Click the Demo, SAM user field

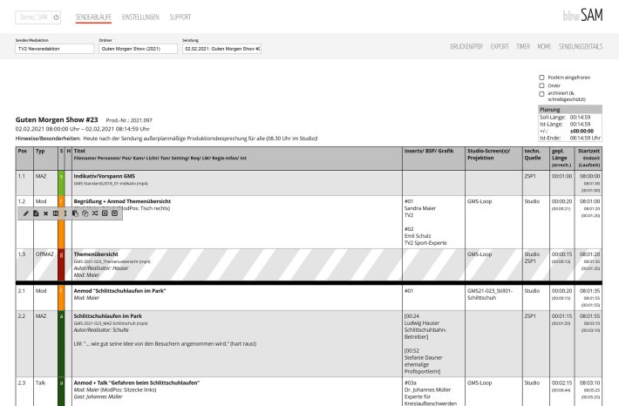click(x=33, y=17)
